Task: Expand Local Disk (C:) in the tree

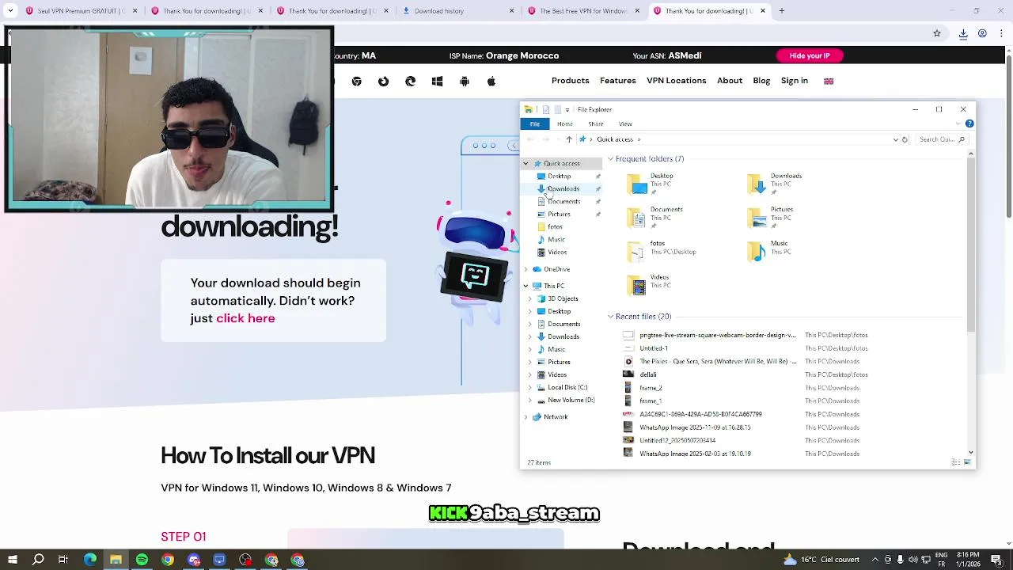Action: (x=530, y=387)
